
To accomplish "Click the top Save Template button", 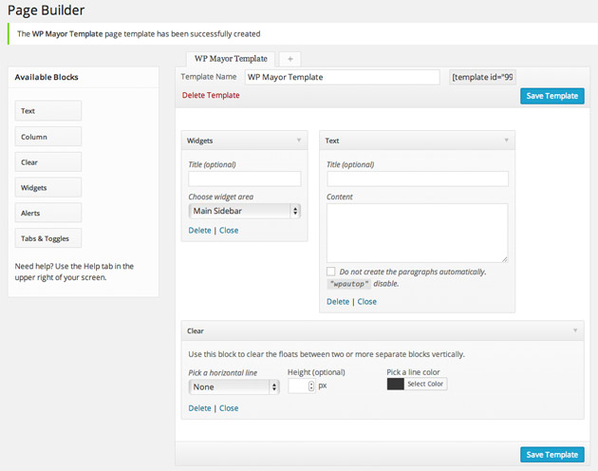I will coord(551,96).
